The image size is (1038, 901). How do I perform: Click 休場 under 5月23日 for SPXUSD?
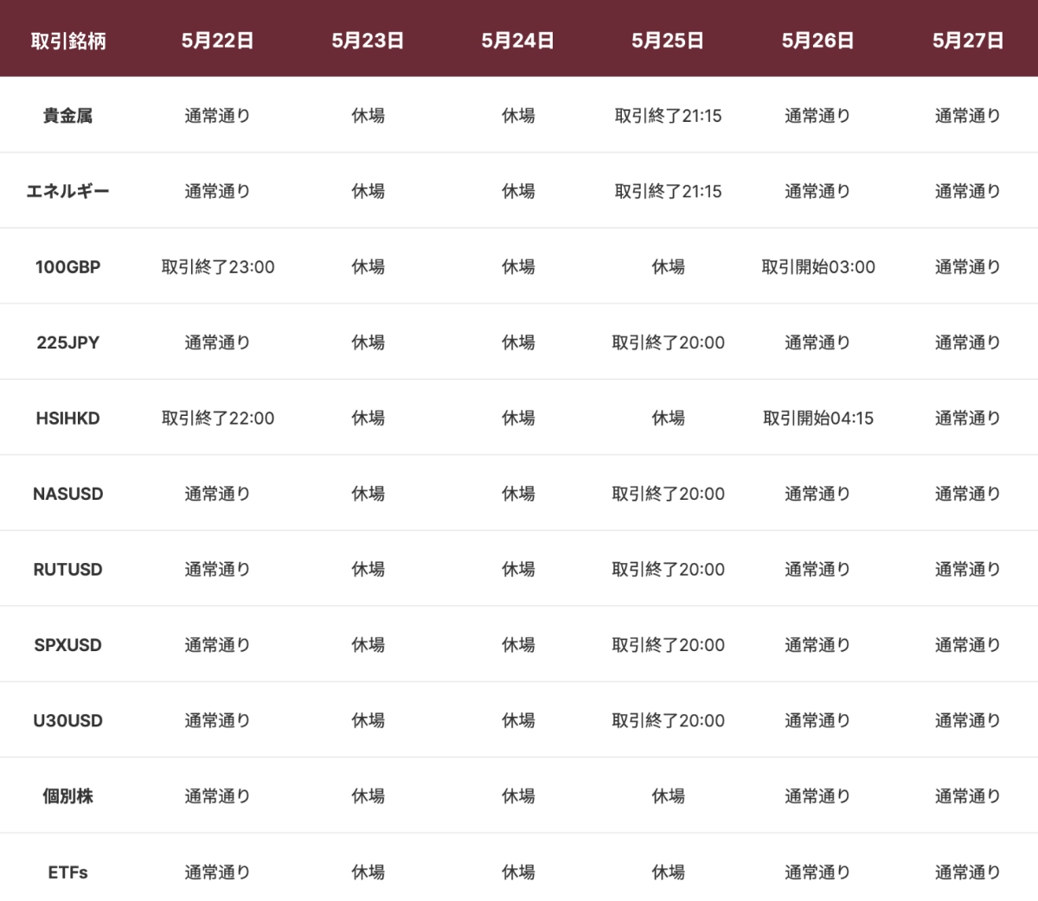click(368, 645)
